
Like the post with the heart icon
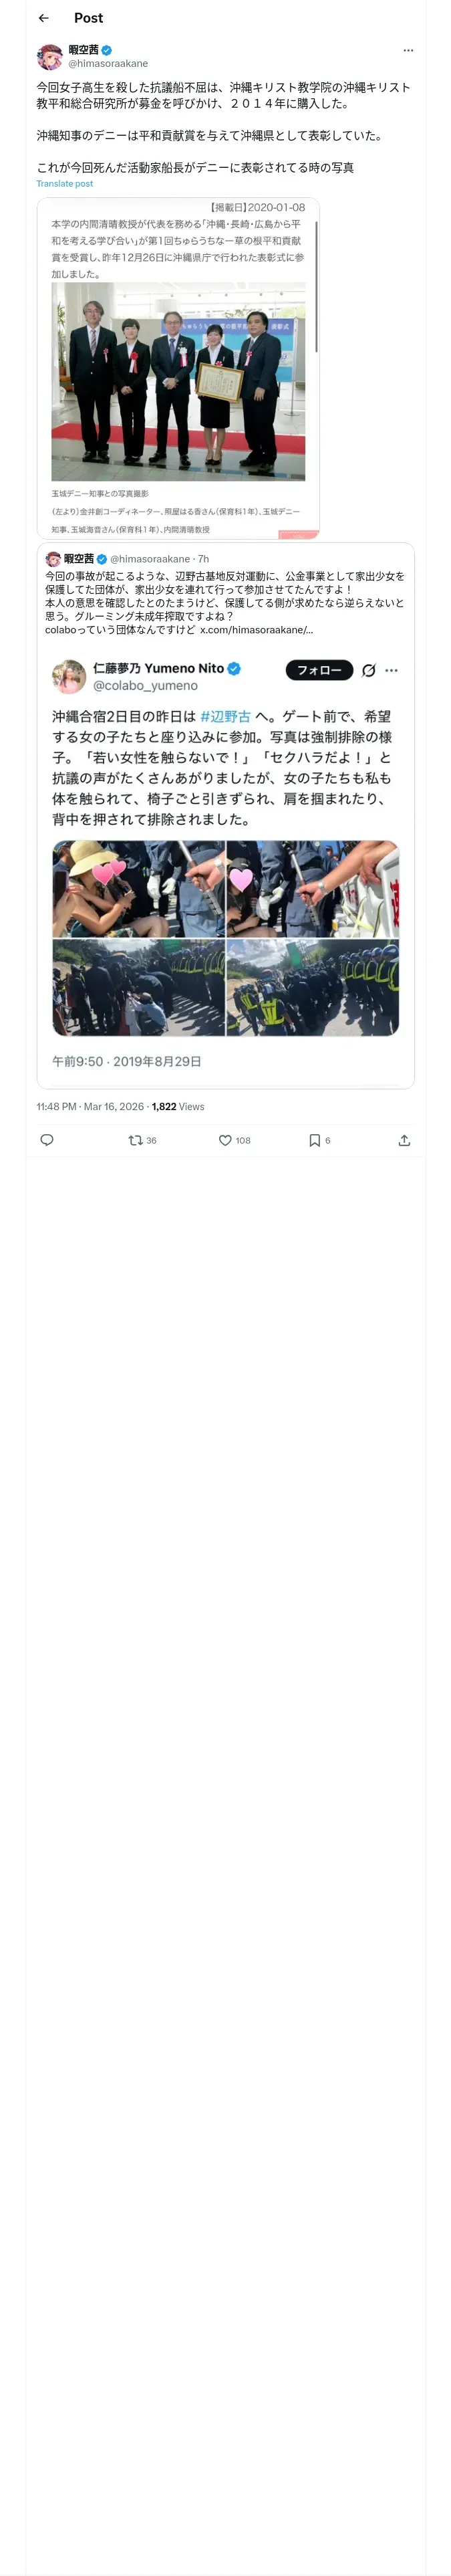234,1140
